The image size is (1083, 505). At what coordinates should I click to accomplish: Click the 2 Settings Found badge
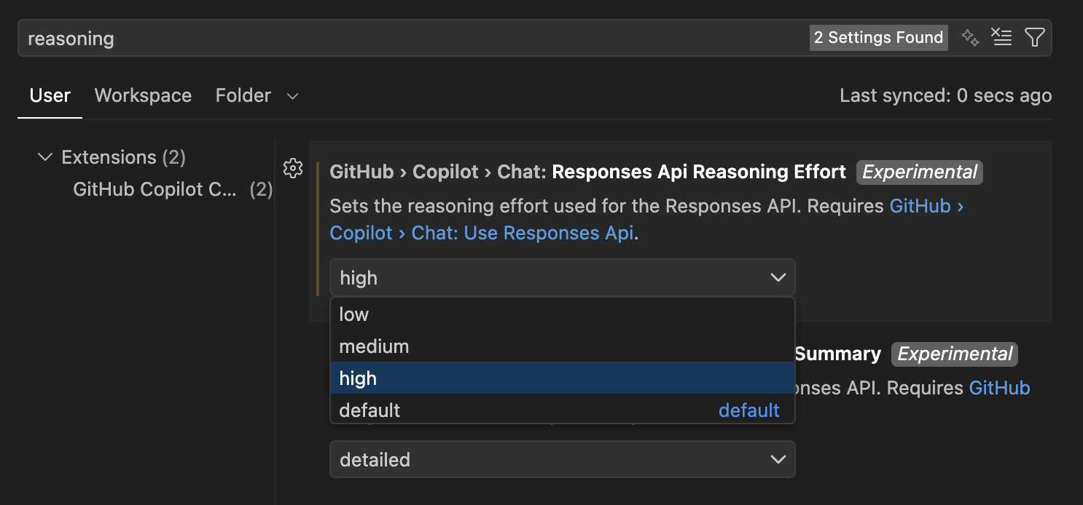(878, 37)
